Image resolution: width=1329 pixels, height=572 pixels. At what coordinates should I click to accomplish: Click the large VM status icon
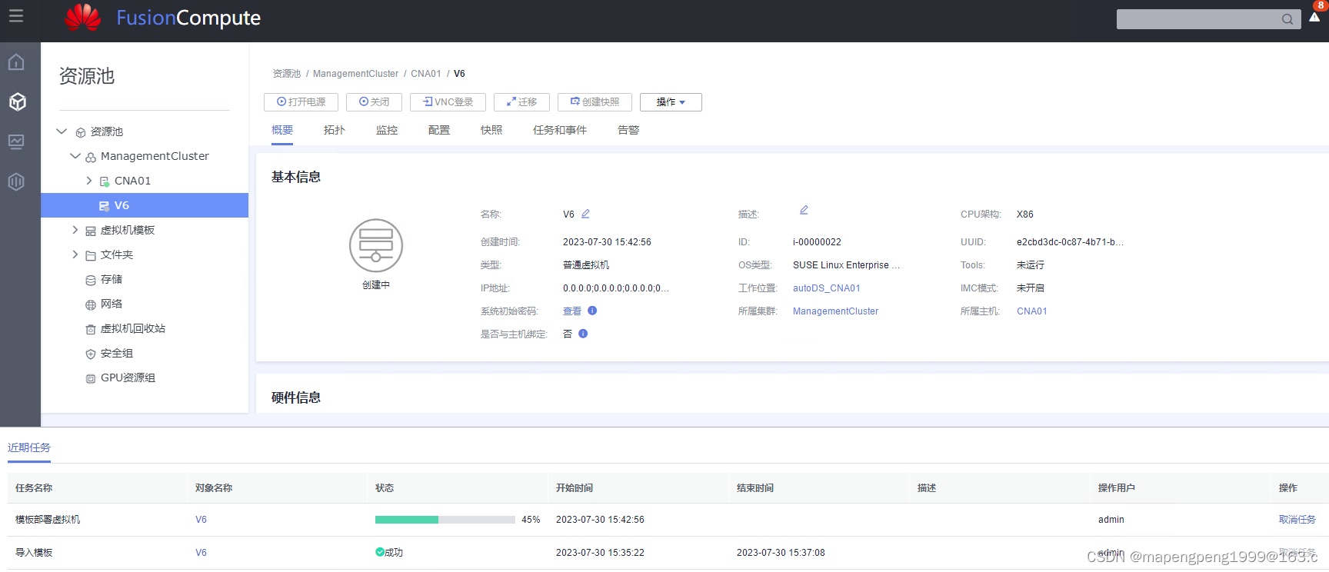point(376,245)
